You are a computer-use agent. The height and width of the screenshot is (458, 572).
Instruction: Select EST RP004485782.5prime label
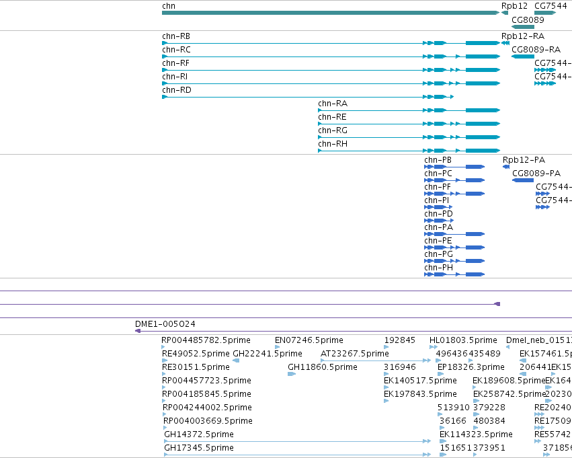(x=206, y=340)
